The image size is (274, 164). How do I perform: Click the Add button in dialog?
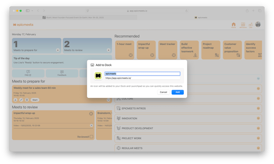tap(178, 92)
